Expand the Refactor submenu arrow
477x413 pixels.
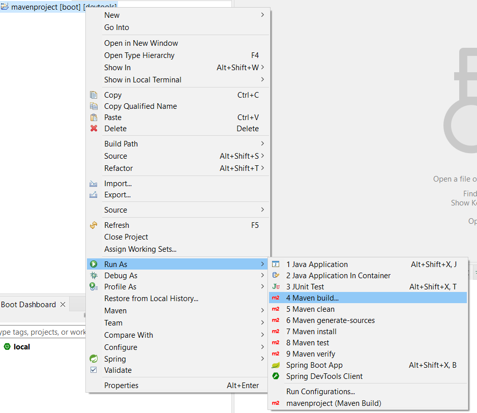(x=262, y=168)
